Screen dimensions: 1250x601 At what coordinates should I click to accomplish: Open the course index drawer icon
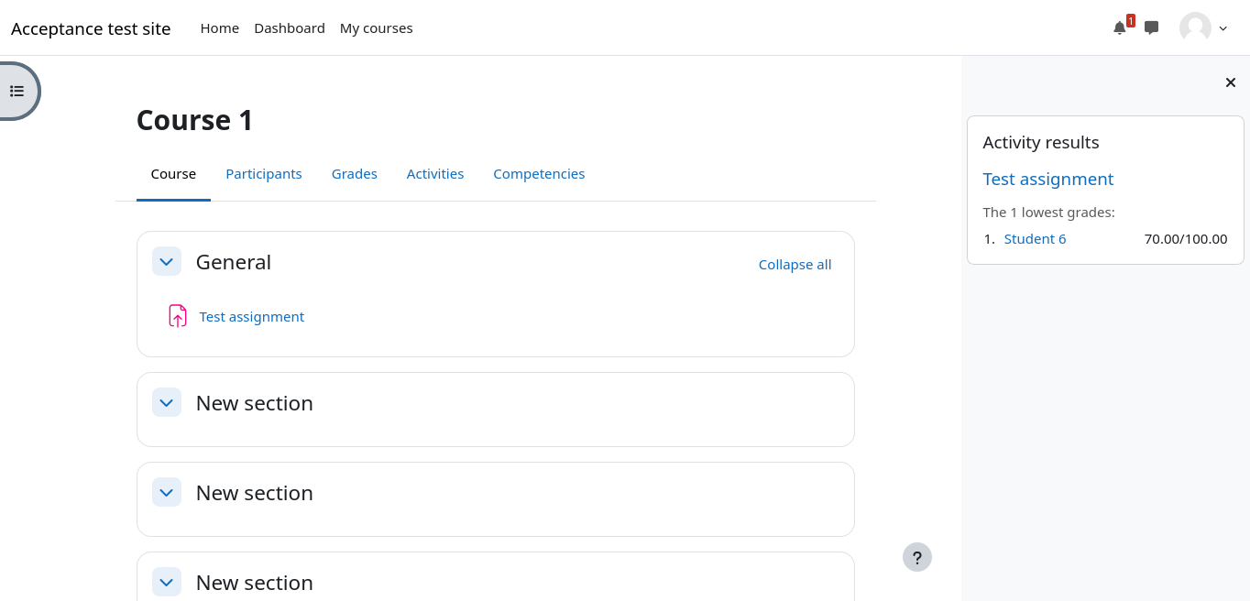pyautogui.click(x=16, y=91)
